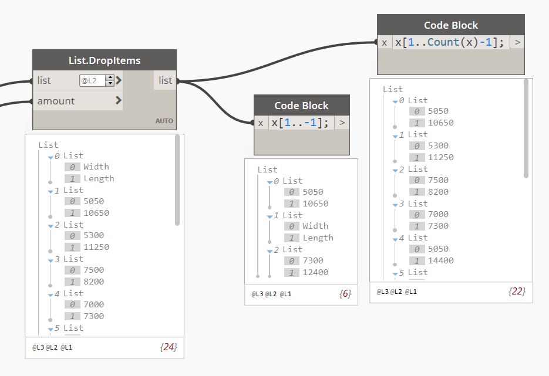This screenshot has height=376, width=549.
Task: Click the output port of the top Code Block
Action: [517, 42]
